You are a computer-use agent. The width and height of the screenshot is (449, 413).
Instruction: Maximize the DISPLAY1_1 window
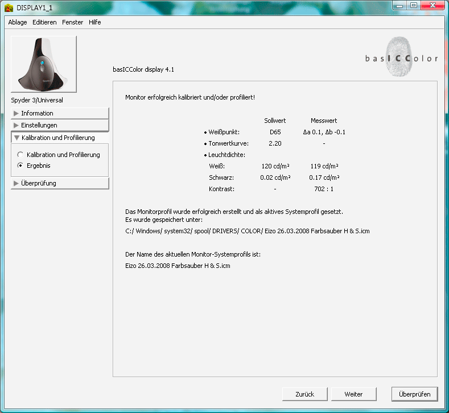(414, 6)
